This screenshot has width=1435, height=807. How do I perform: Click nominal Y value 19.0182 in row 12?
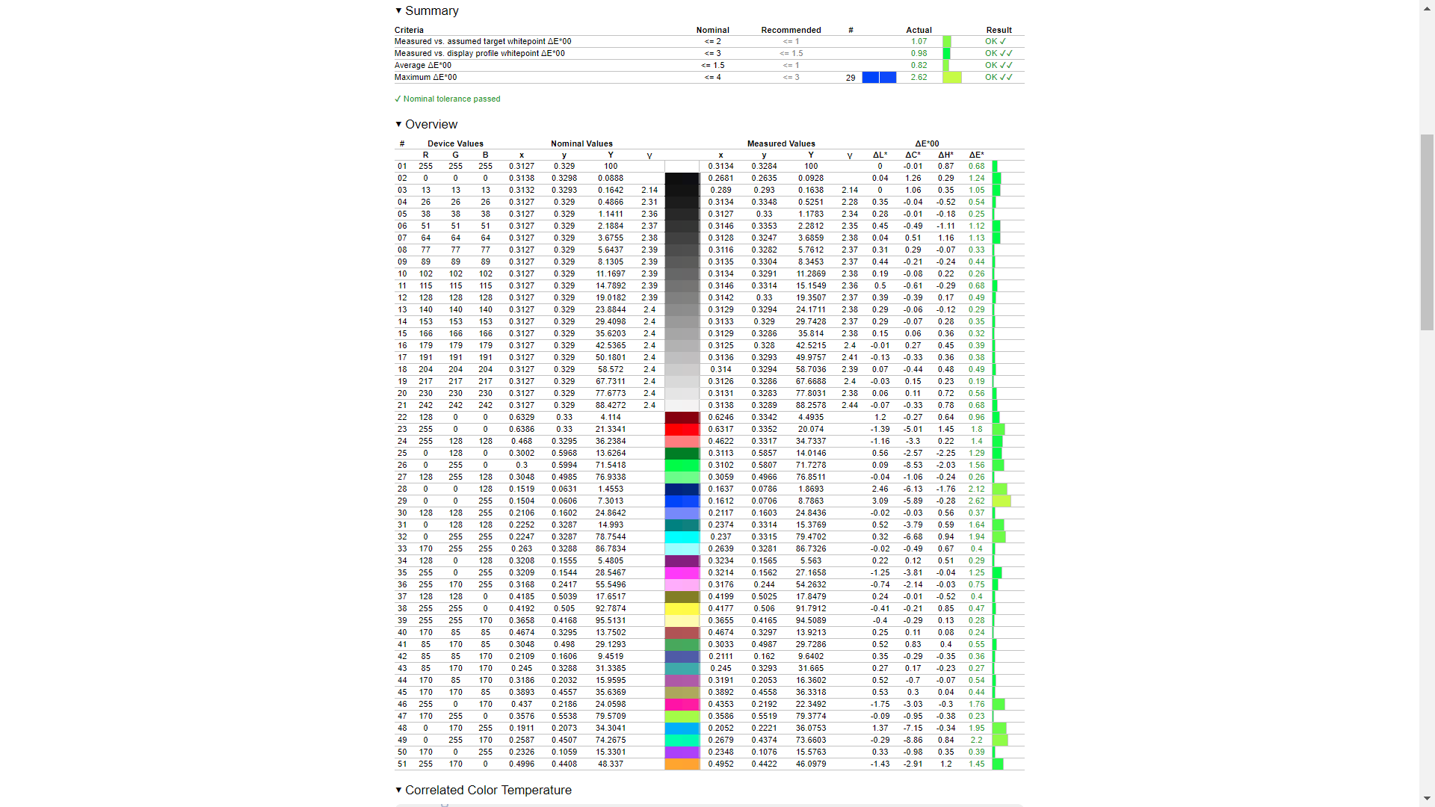click(611, 298)
